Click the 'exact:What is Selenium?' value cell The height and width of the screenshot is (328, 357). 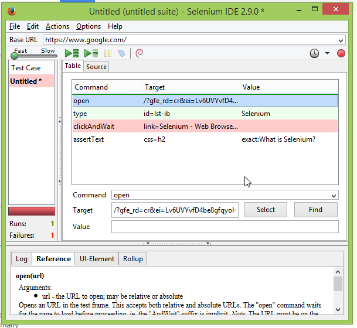pyautogui.click(x=278, y=139)
